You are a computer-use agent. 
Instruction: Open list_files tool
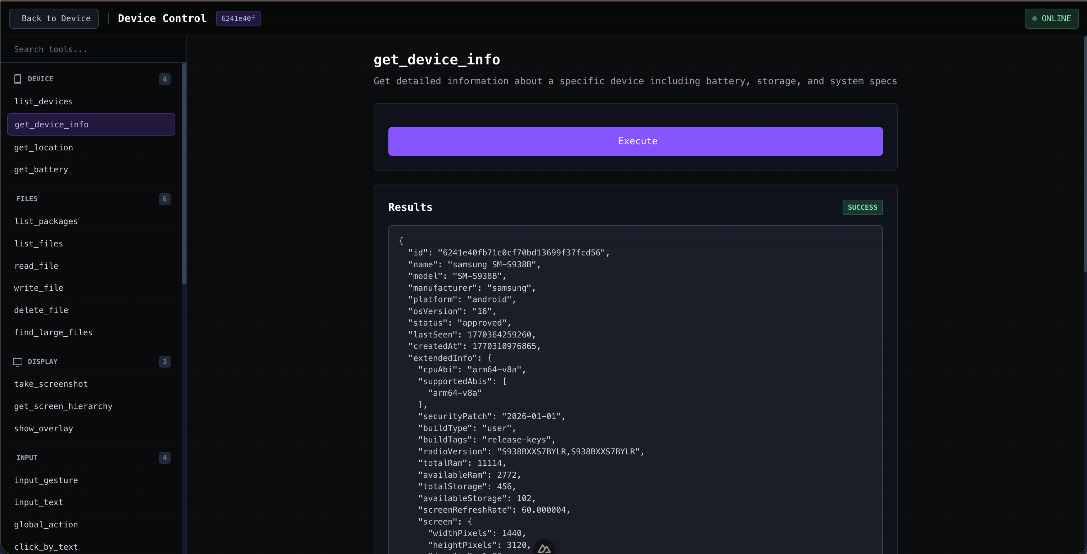[91, 244]
